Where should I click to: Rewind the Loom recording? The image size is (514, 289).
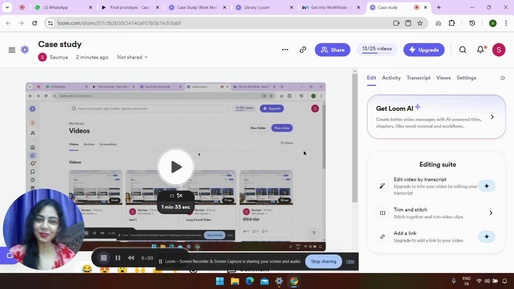point(131,258)
